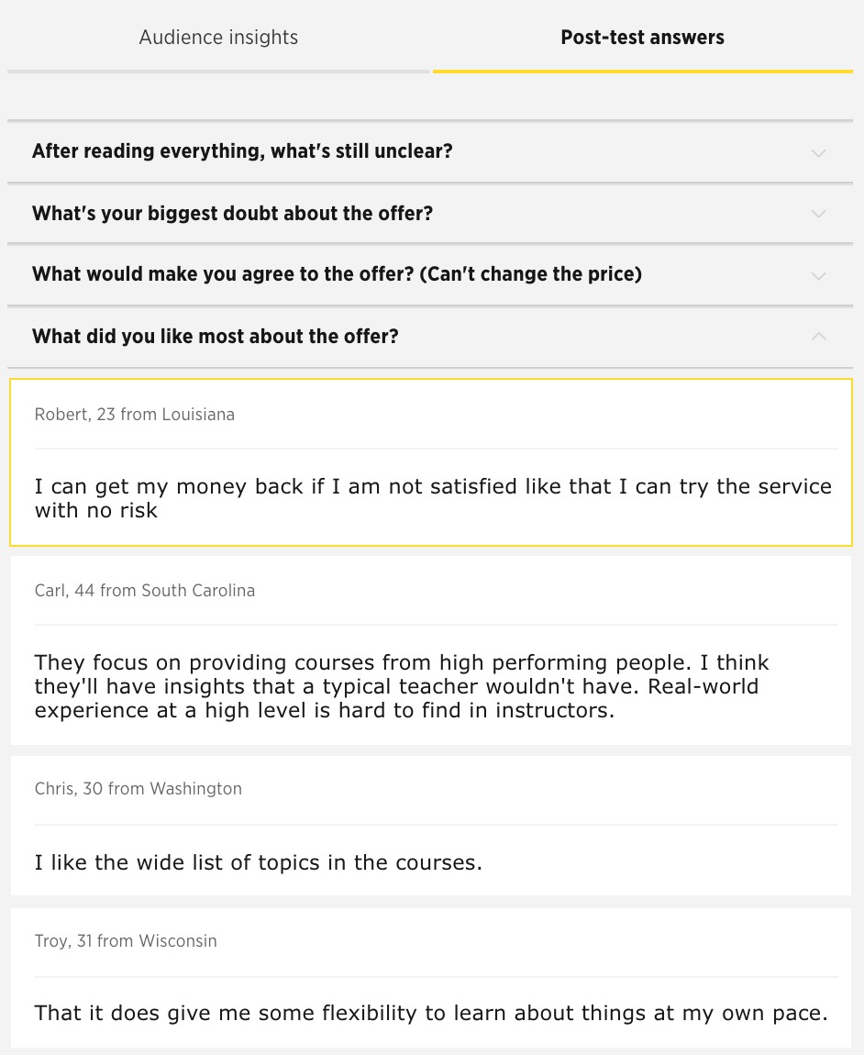Switch to the Audience insights tab
This screenshot has height=1055, width=864.
218,38
